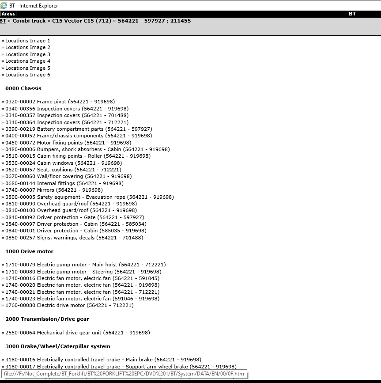The width and height of the screenshot is (381, 383).
Task: Open 0480-00006 Bumpers, shock absorbers - Cabin
Action: tap(87, 149)
